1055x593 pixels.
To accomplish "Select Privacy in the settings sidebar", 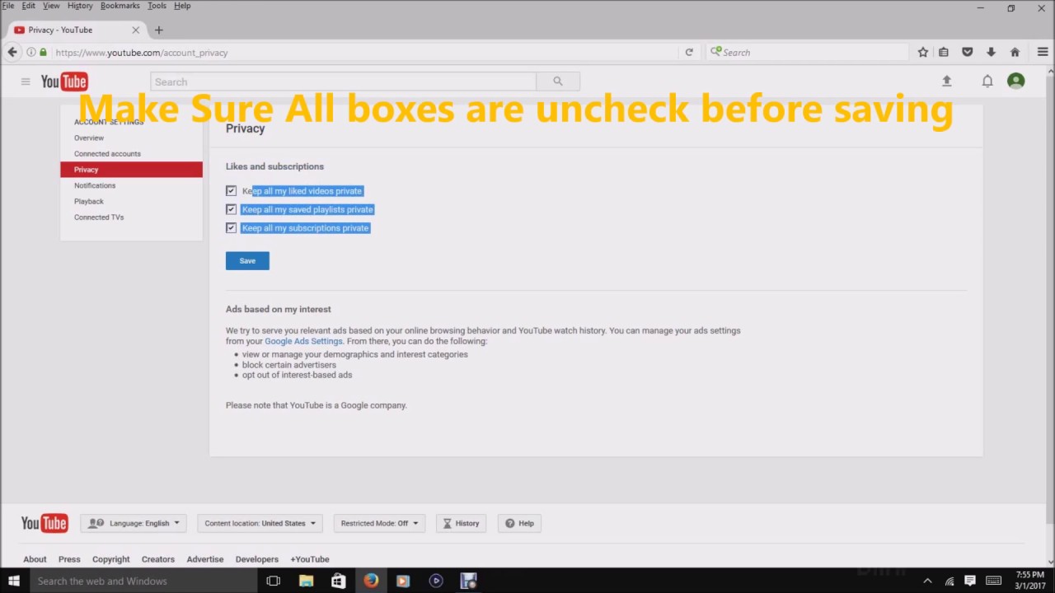I will (x=131, y=170).
